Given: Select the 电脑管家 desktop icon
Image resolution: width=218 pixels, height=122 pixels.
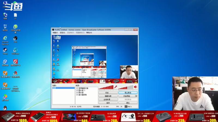Looking at the screenshot, I should [5, 63].
